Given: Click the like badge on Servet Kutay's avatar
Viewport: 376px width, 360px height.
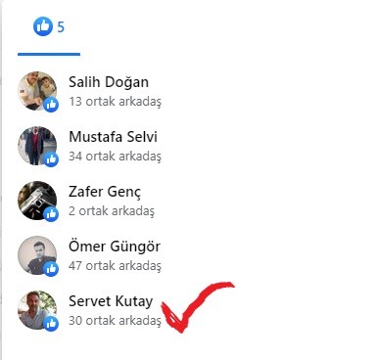Looking at the screenshot, I should (x=51, y=324).
